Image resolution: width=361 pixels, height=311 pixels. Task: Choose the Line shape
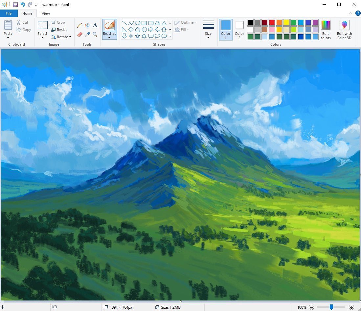click(124, 23)
